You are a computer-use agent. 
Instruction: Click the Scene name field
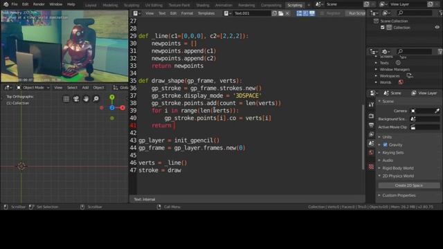tap(343, 4)
